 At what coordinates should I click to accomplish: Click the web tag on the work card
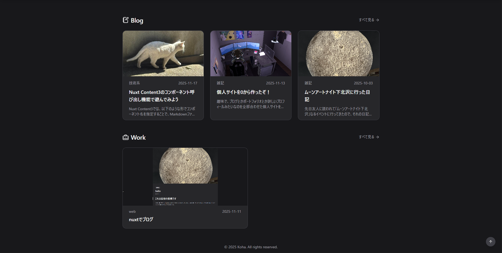[x=132, y=211]
